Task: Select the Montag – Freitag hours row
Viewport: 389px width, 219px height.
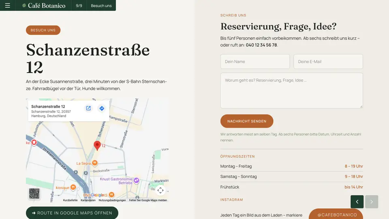Action: (x=291, y=166)
